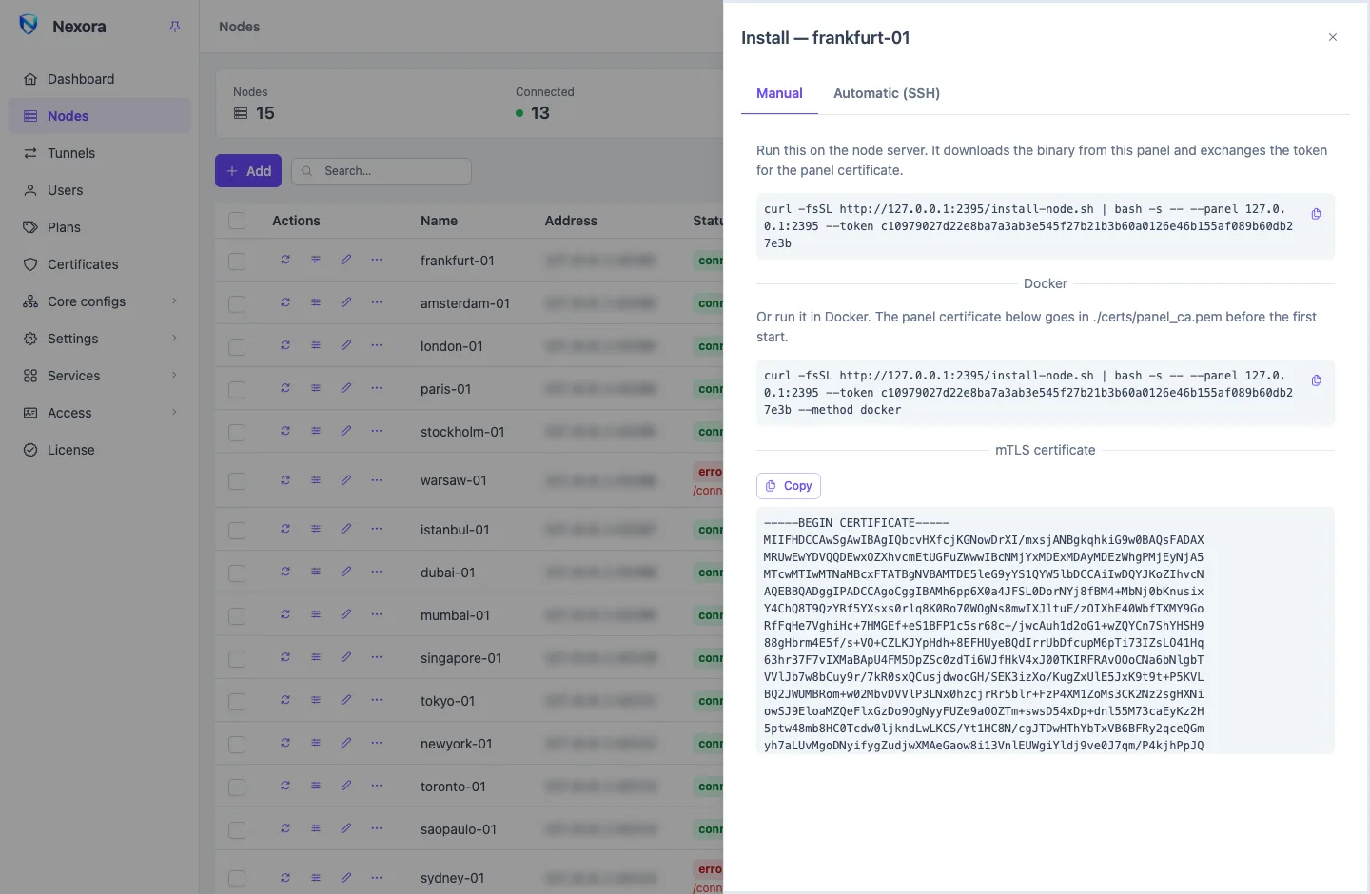Tick the frankfurt-01 row checkbox
This screenshot has width=1370, height=894.
coord(237,262)
